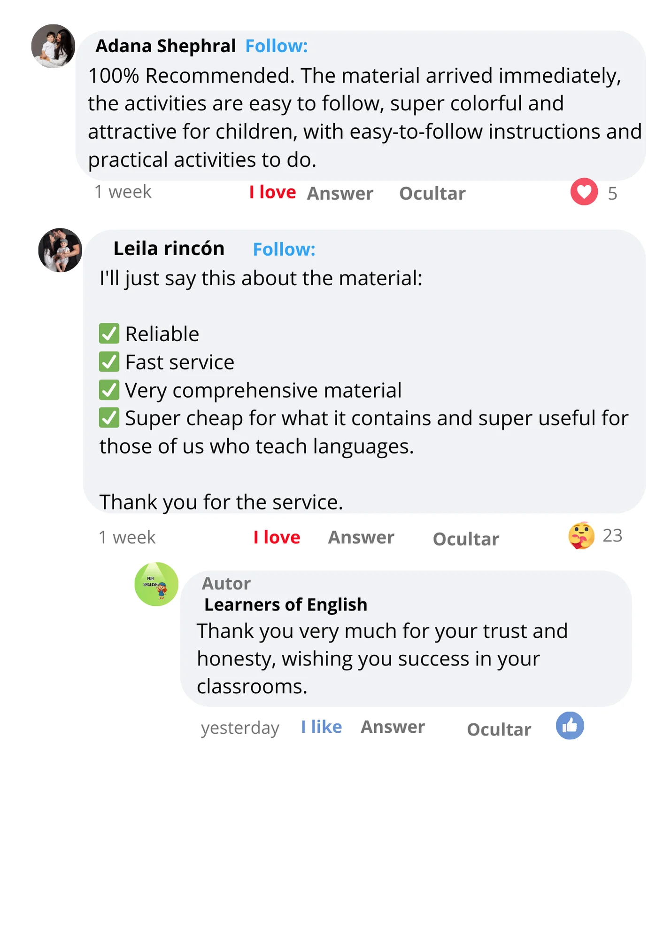This screenshot has height=940, width=656.
Task: Open Leila rincón's profile picture
Action: click(60, 250)
